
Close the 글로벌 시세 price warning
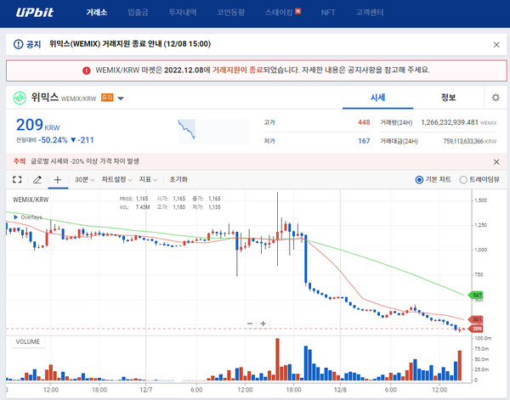[x=496, y=162]
